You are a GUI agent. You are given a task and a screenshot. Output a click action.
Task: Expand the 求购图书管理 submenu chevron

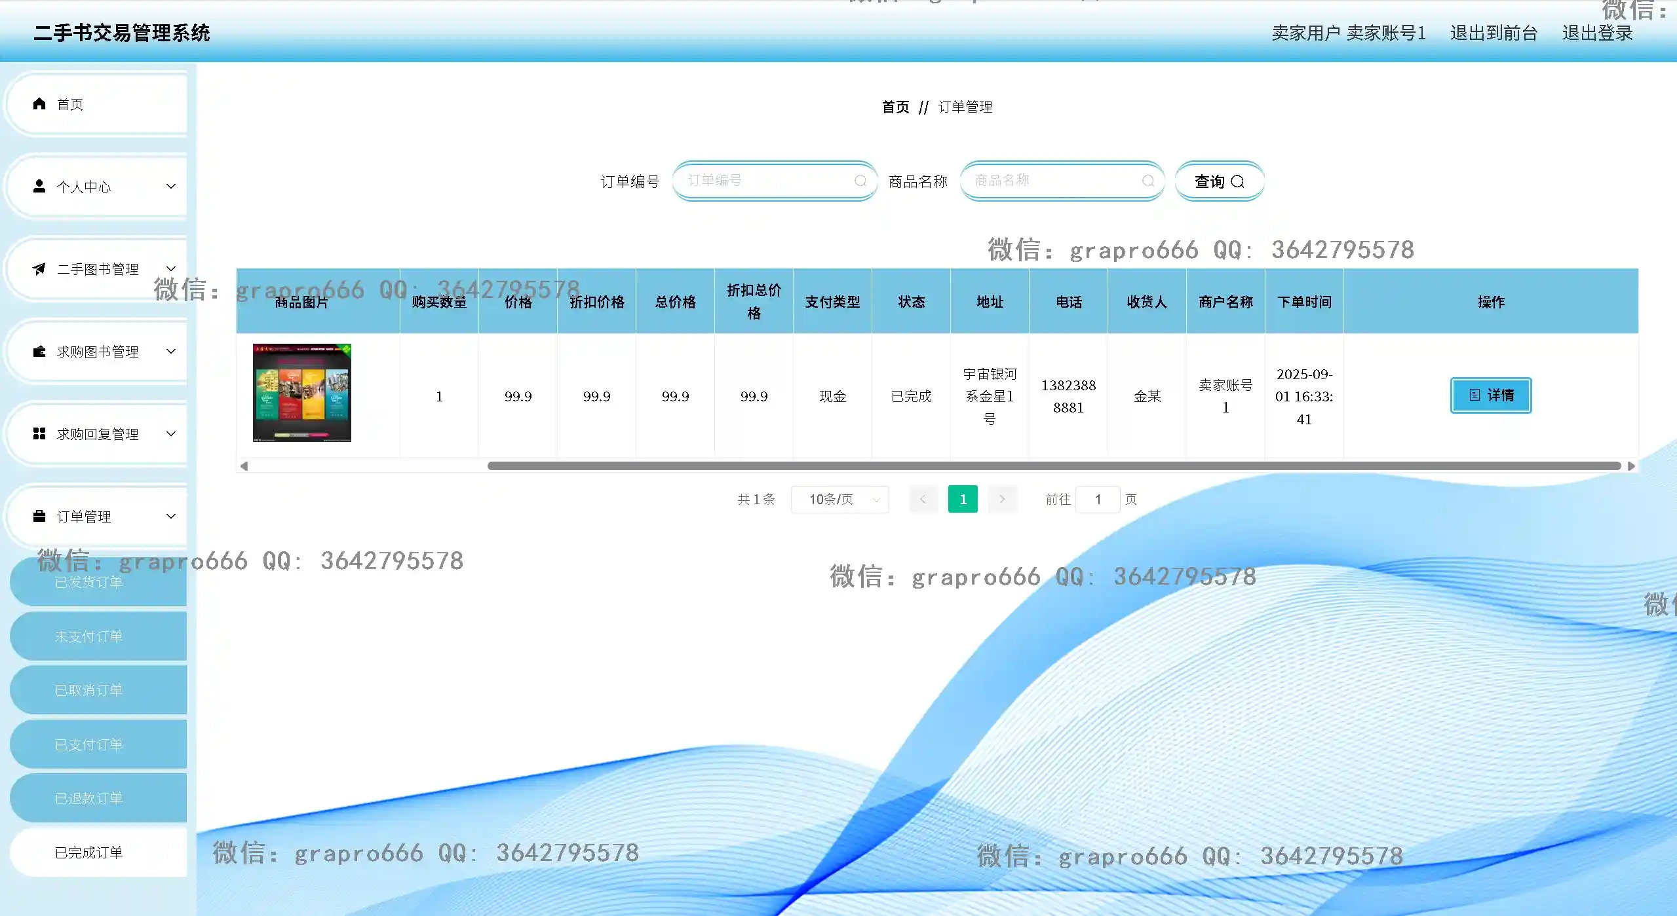[x=171, y=352]
